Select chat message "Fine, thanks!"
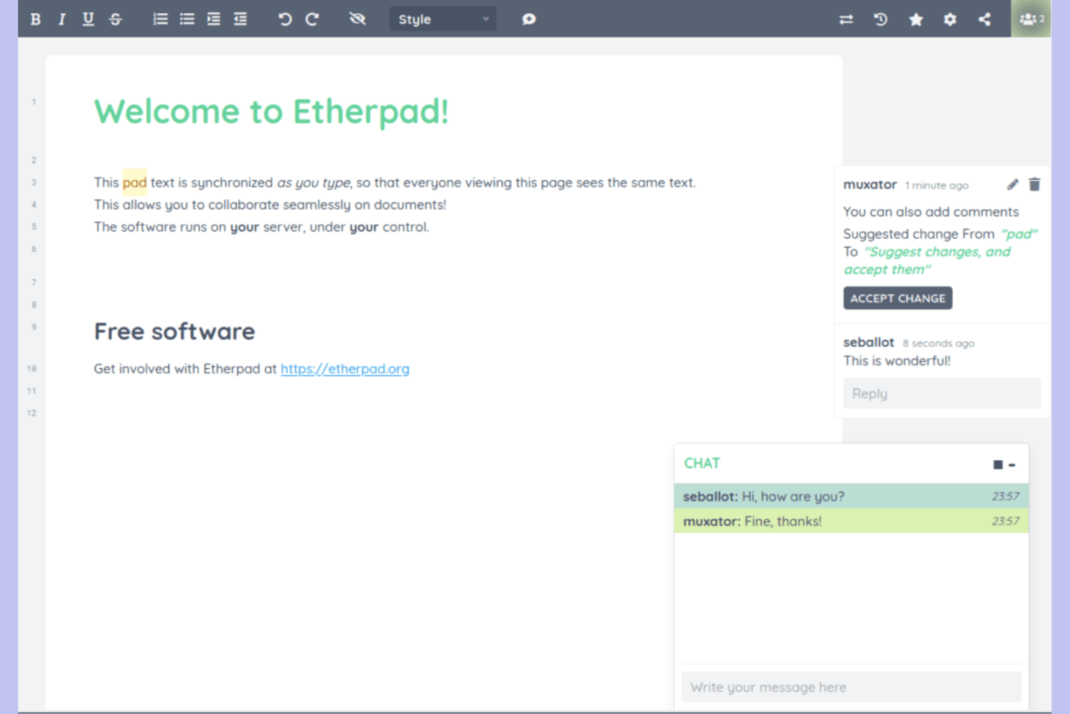 pyautogui.click(x=783, y=521)
